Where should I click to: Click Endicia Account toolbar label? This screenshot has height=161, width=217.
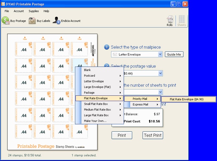click(71, 21)
